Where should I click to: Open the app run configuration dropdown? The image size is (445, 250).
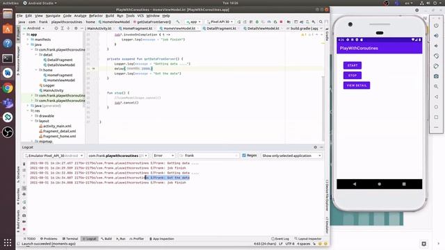tap(193, 22)
